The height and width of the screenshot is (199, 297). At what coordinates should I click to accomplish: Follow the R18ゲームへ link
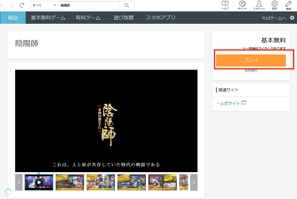point(274,18)
